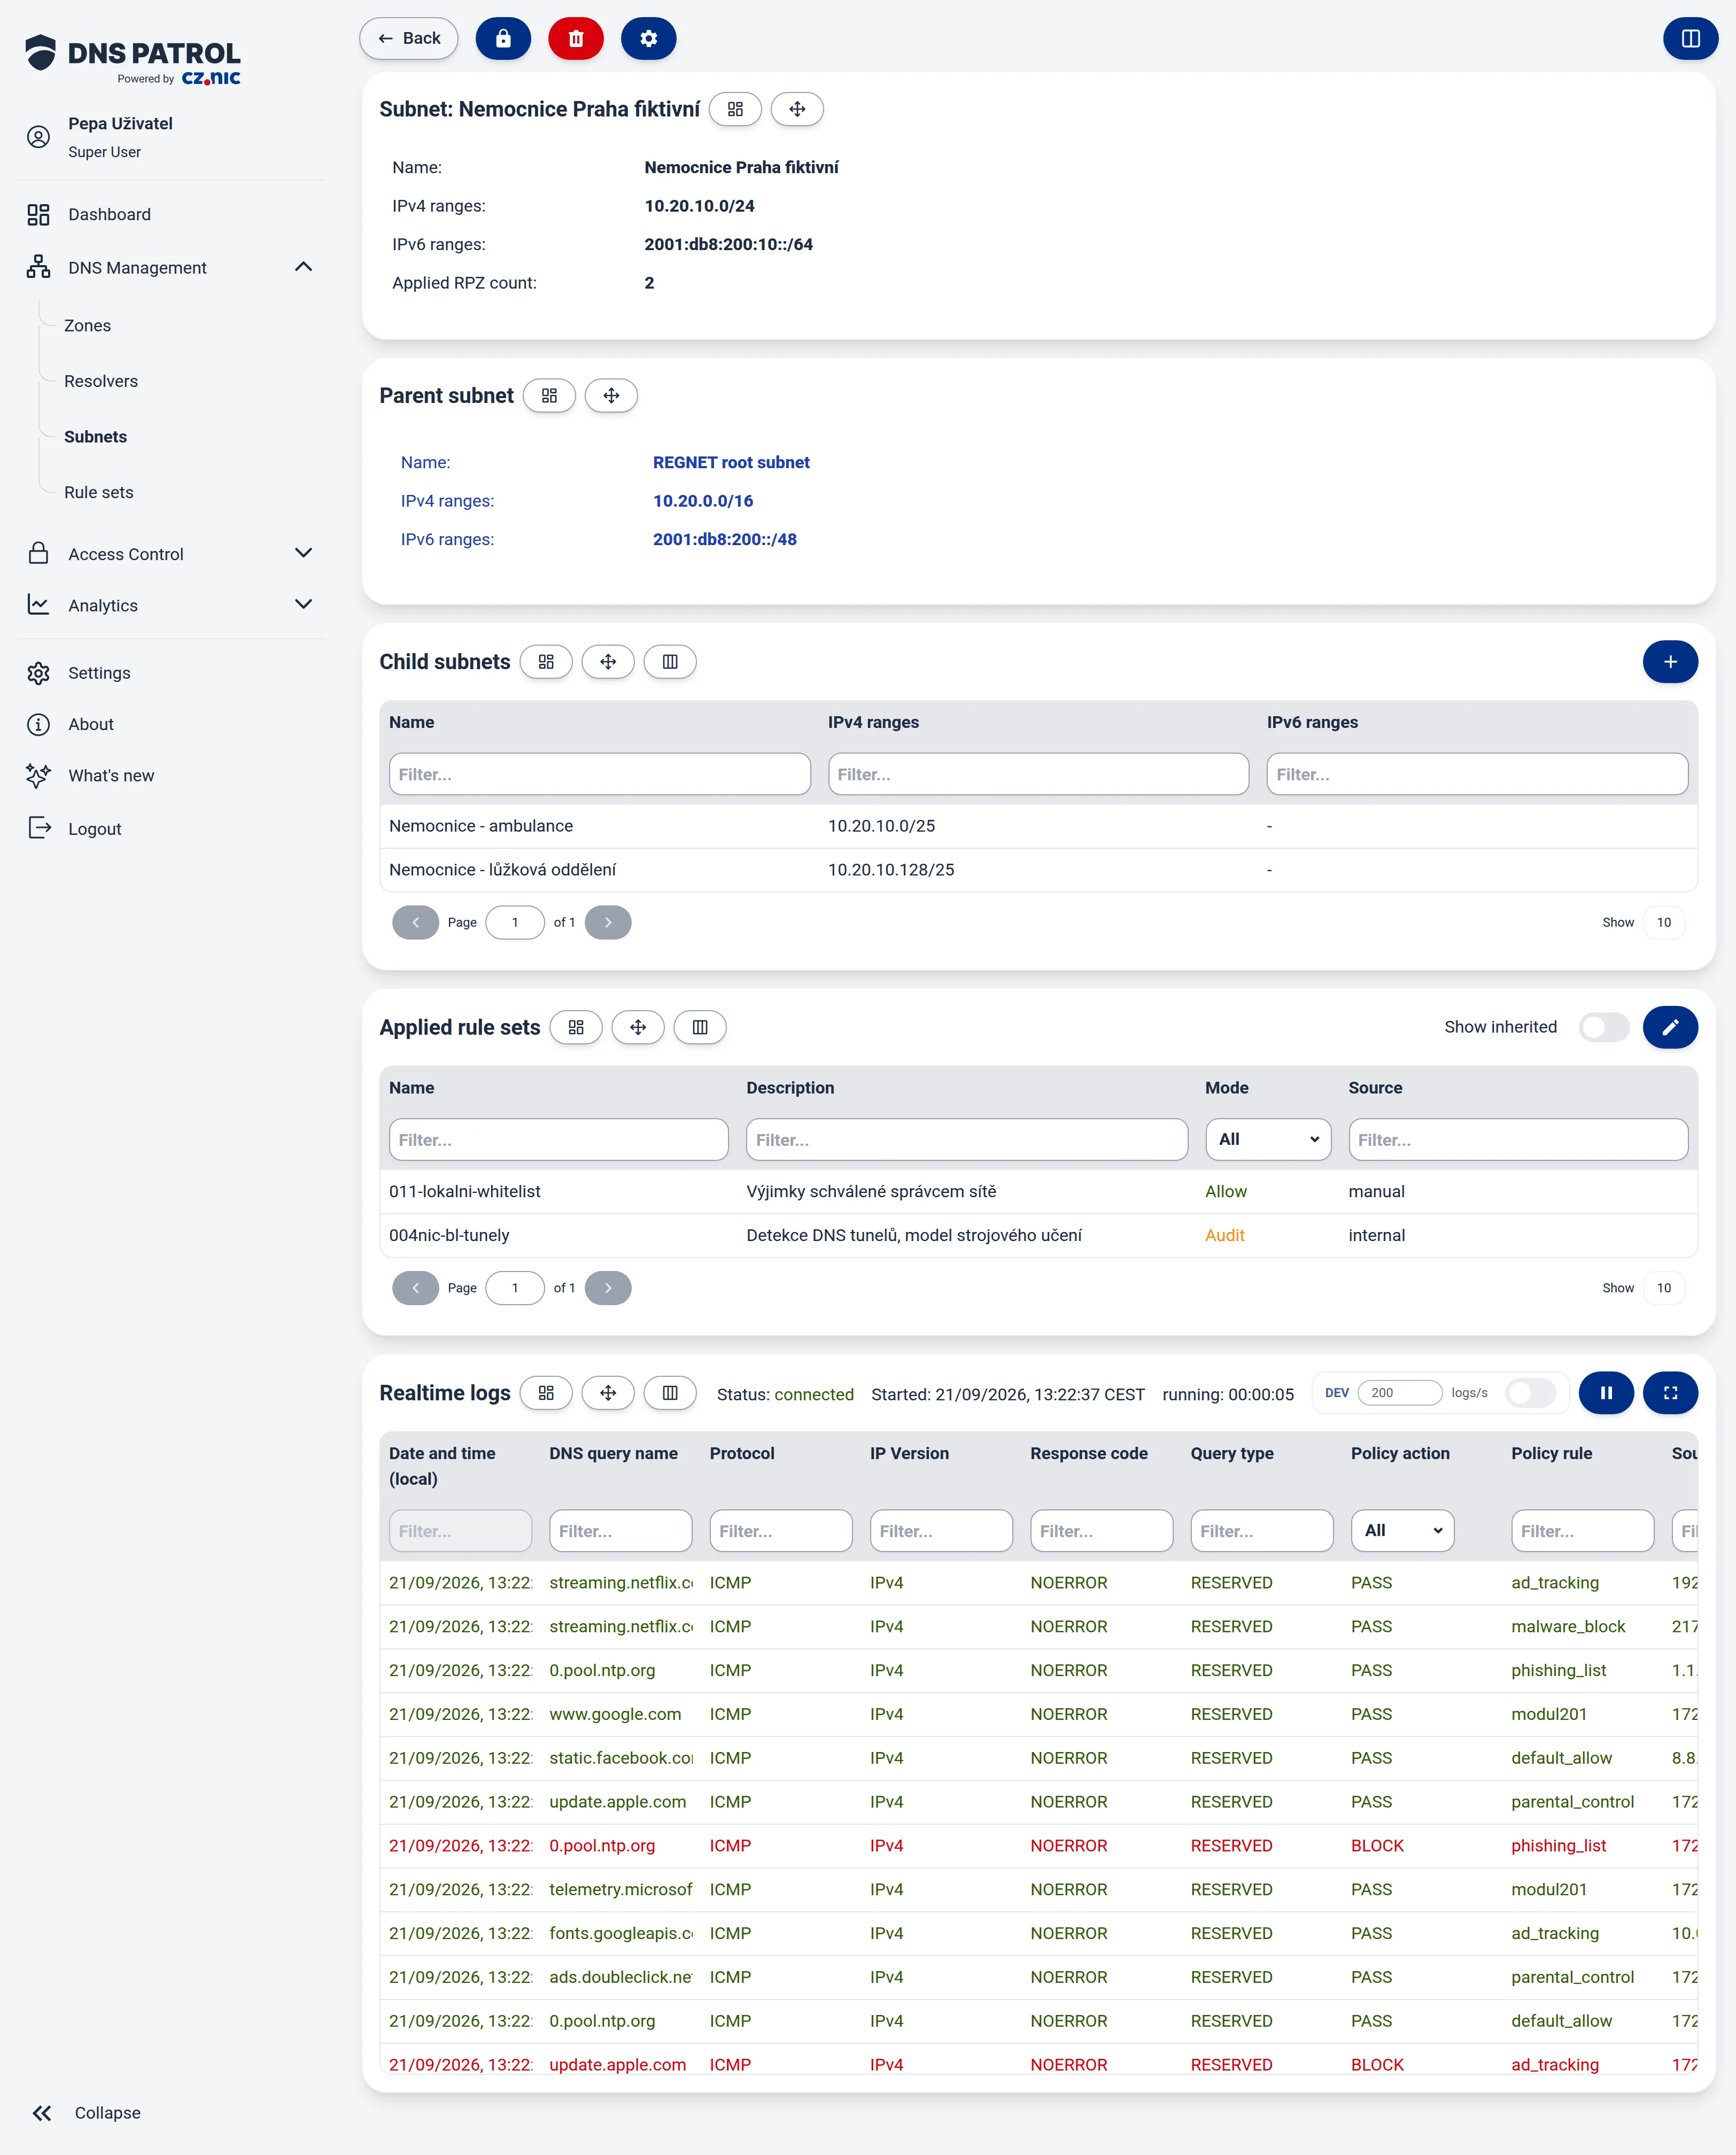Click the move icon beside Parent subnet

click(611, 396)
